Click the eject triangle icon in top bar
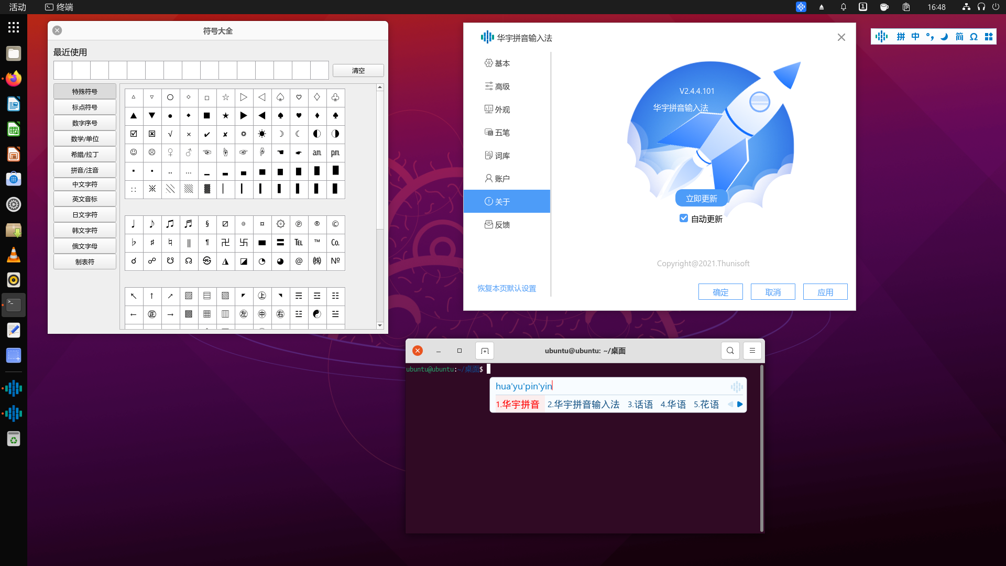1006x566 pixels. pyautogui.click(x=822, y=7)
